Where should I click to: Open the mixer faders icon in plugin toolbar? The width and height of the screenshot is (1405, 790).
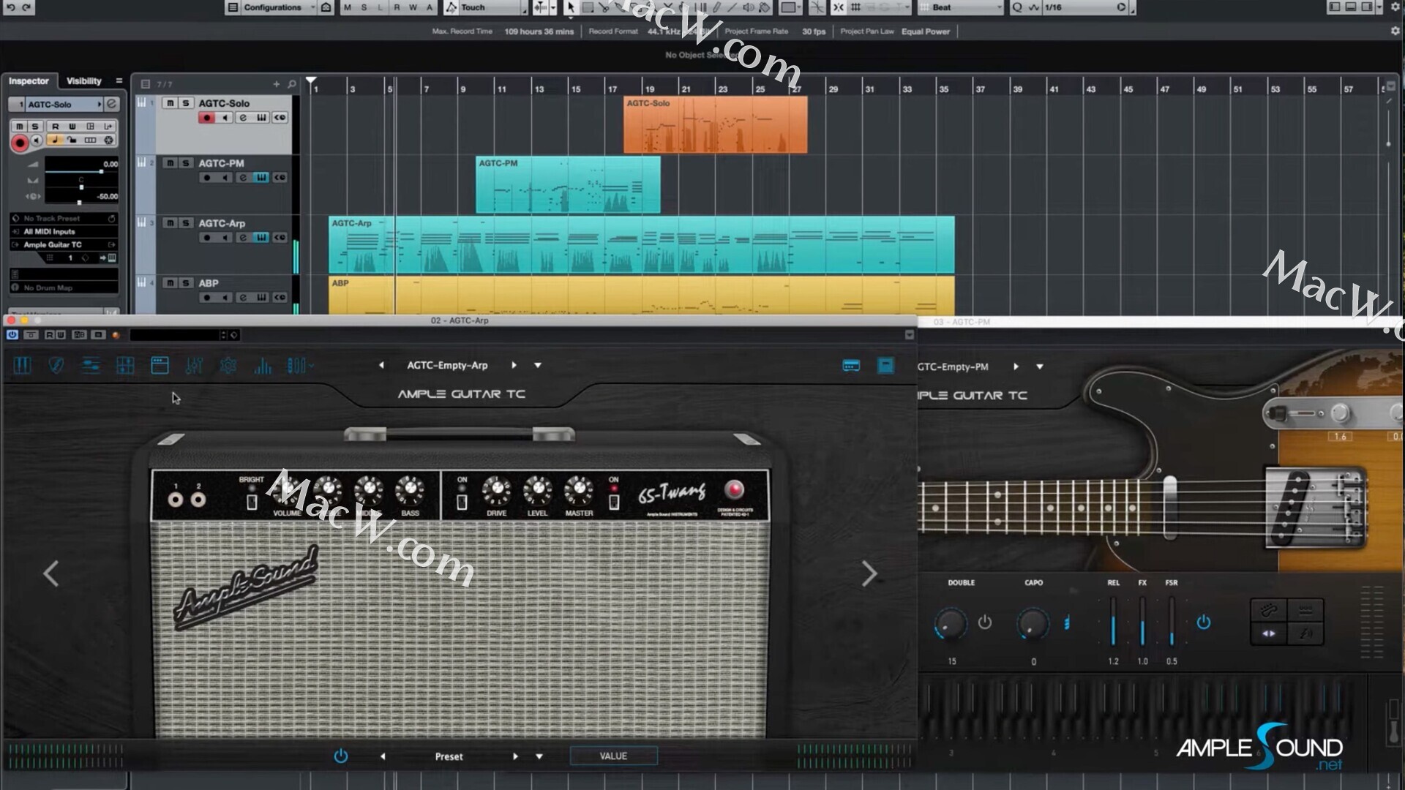point(194,365)
